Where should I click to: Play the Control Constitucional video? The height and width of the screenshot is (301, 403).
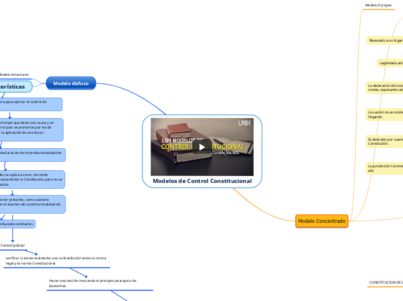[x=202, y=147]
